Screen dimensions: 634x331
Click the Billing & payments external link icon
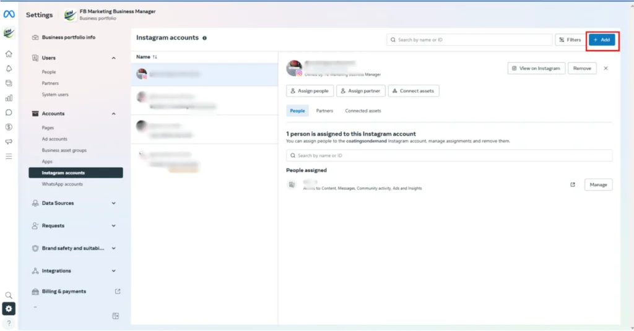coord(118,291)
